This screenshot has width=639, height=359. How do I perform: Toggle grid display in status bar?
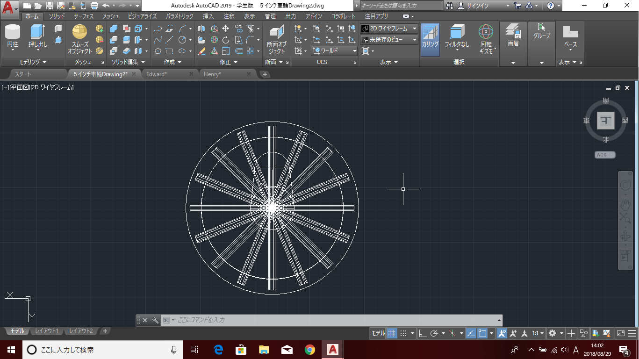click(x=392, y=333)
